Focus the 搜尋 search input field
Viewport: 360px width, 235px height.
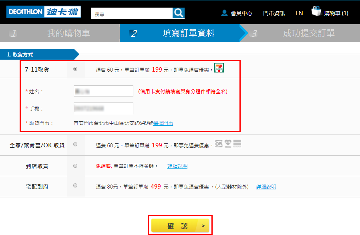[x=132, y=13]
